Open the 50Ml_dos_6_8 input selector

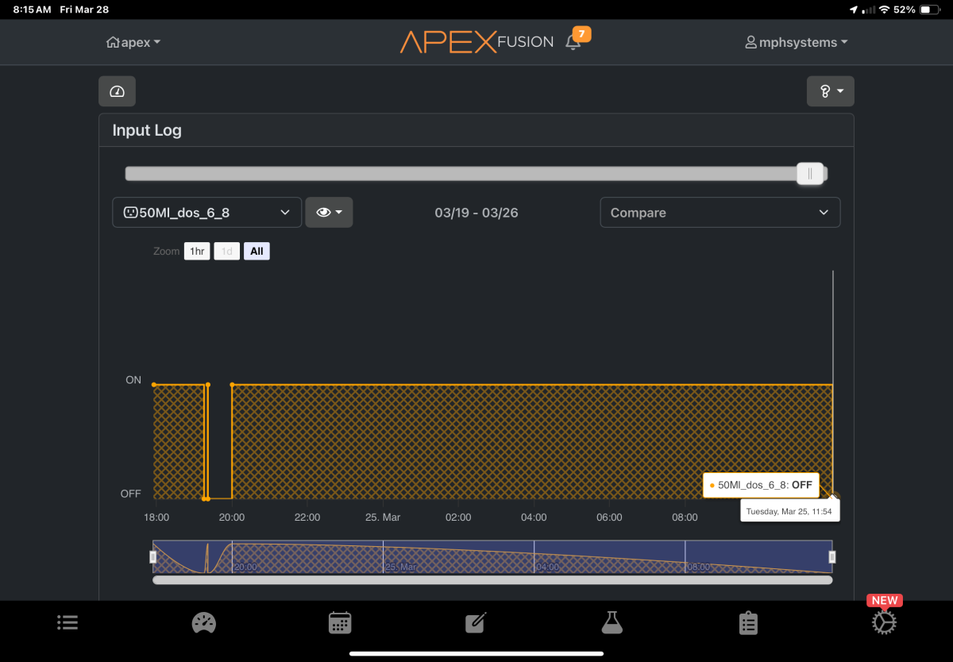[207, 213]
